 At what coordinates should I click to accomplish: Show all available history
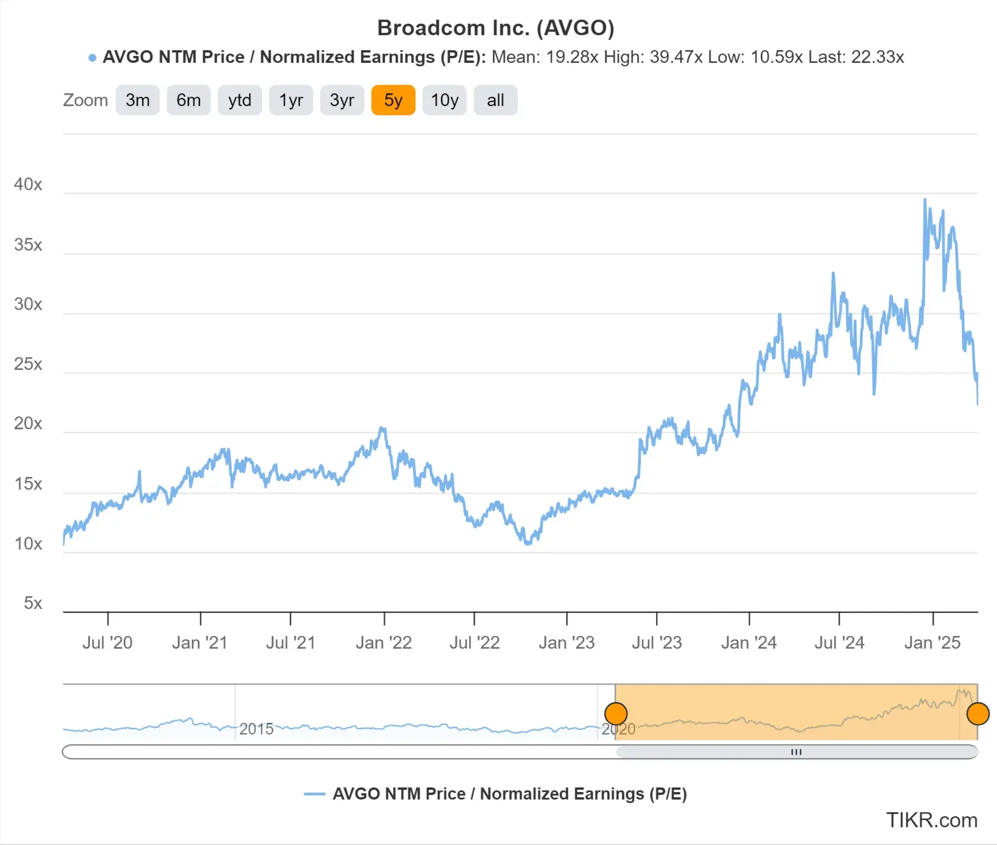[495, 100]
